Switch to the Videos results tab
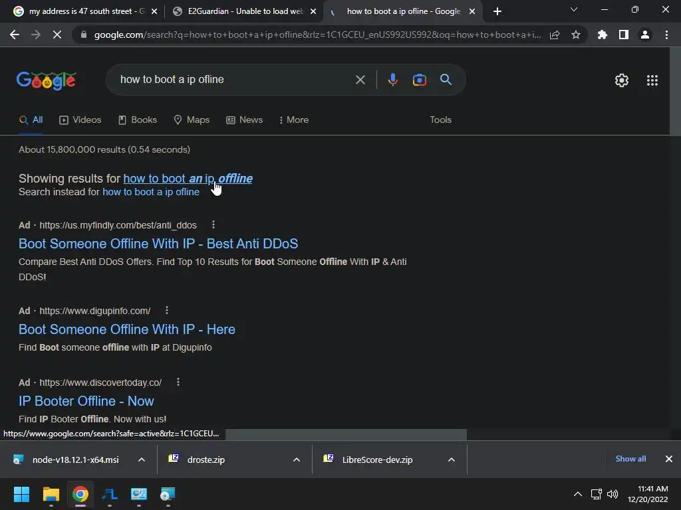The image size is (681, 510). pos(80,120)
